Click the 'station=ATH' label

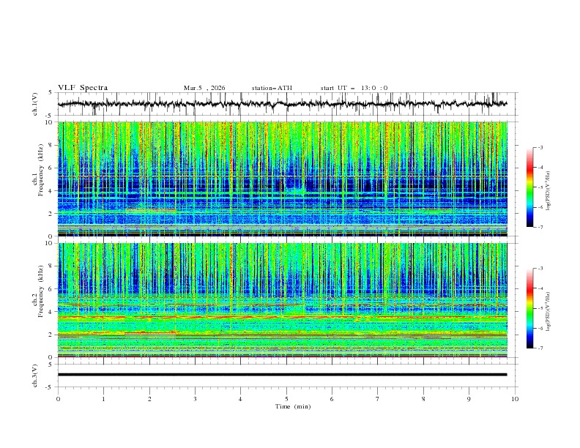pyautogui.click(x=272, y=88)
